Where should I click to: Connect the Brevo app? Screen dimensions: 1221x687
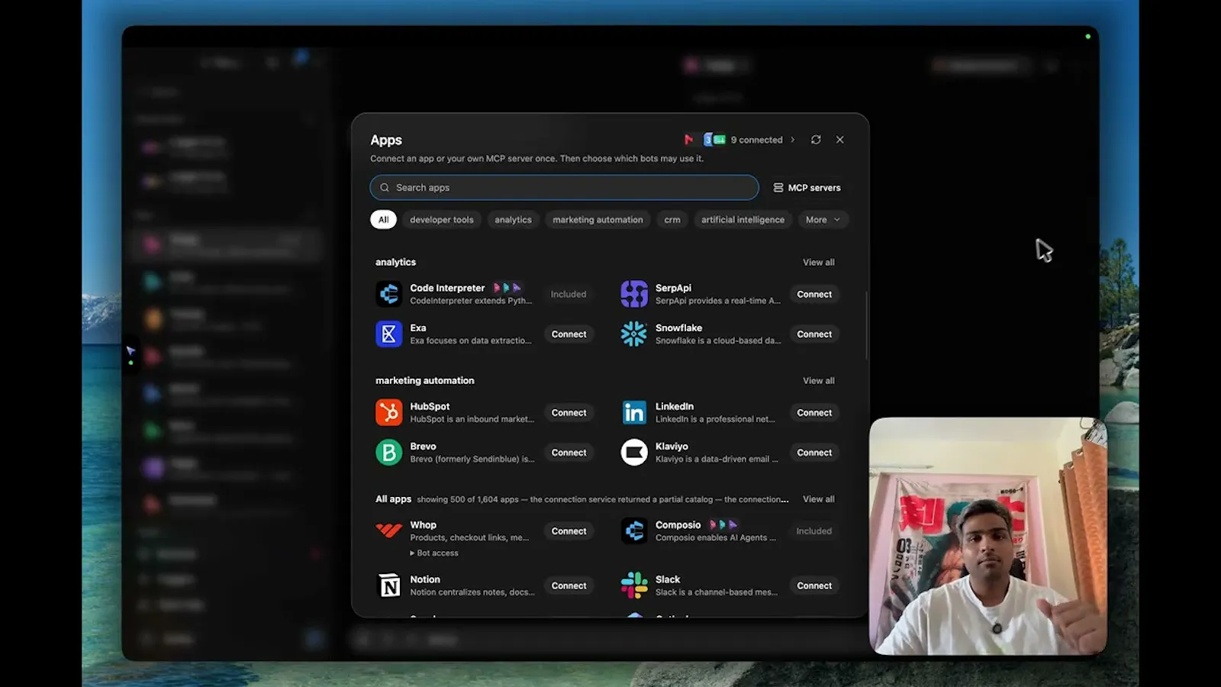[569, 452]
